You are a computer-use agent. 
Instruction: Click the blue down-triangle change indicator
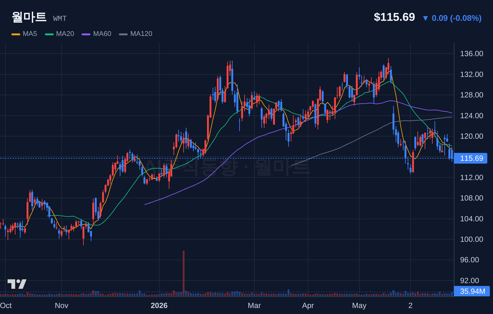click(425, 18)
